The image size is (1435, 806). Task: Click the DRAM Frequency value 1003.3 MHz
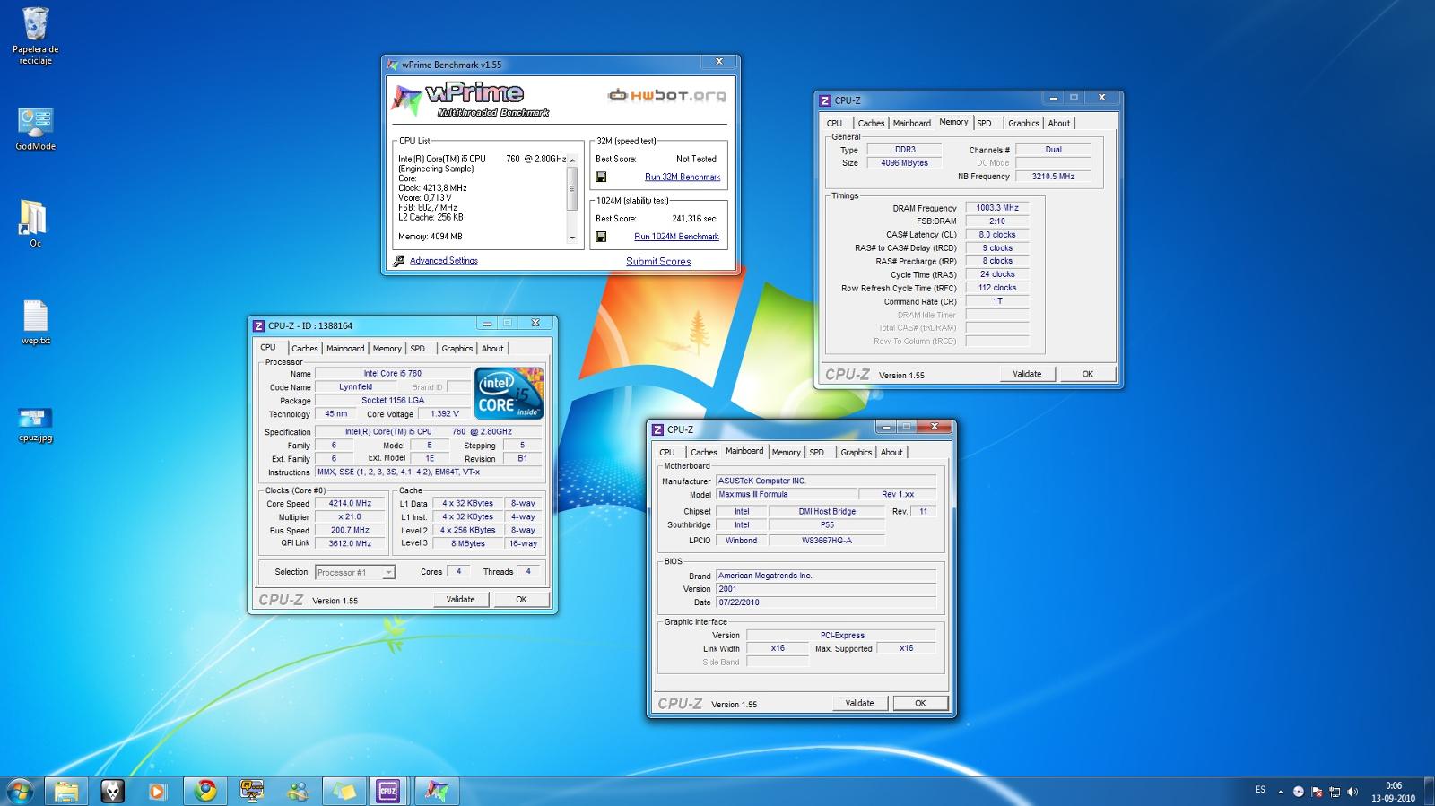click(x=997, y=208)
